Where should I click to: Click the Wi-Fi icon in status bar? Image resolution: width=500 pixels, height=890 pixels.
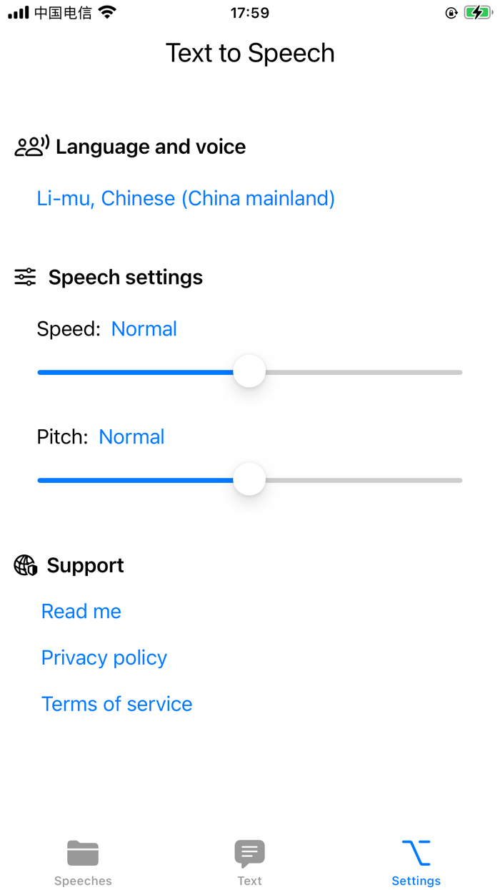[106, 11]
